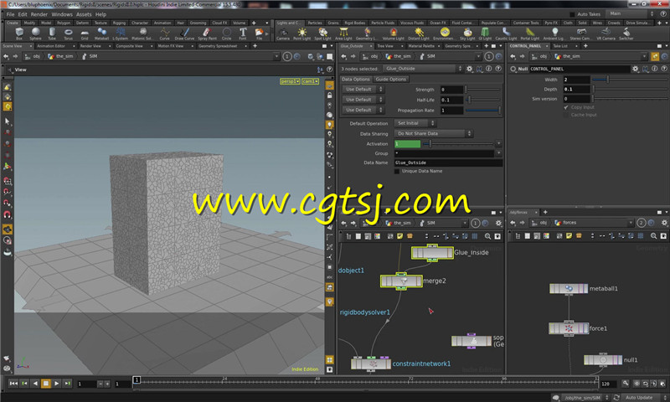
Task: Open the Render menu
Action: (x=39, y=14)
